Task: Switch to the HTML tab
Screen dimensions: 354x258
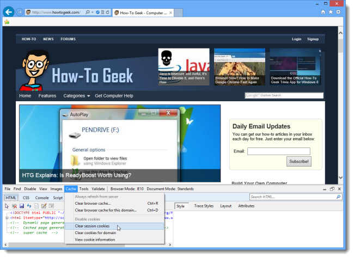Action: point(11,198)
